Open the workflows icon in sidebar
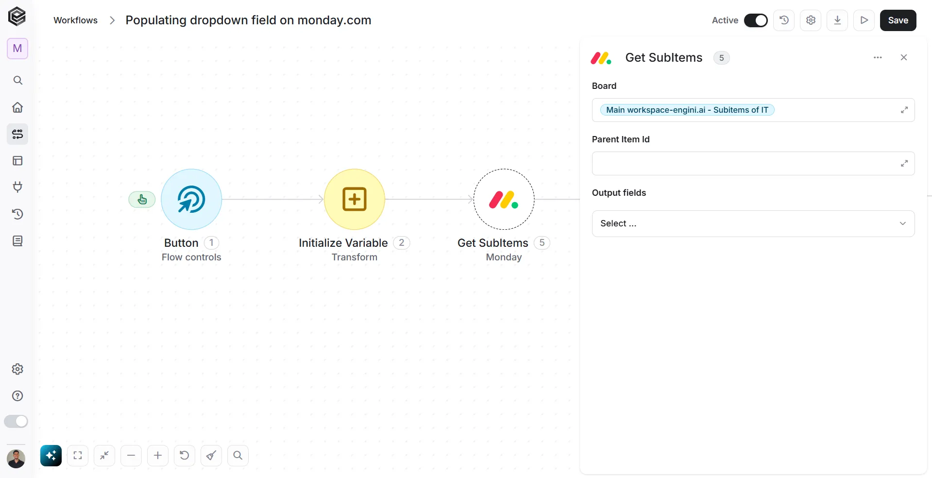 17,134
